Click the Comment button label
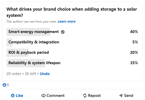This screenshot has height=100, width=145. 55,96
